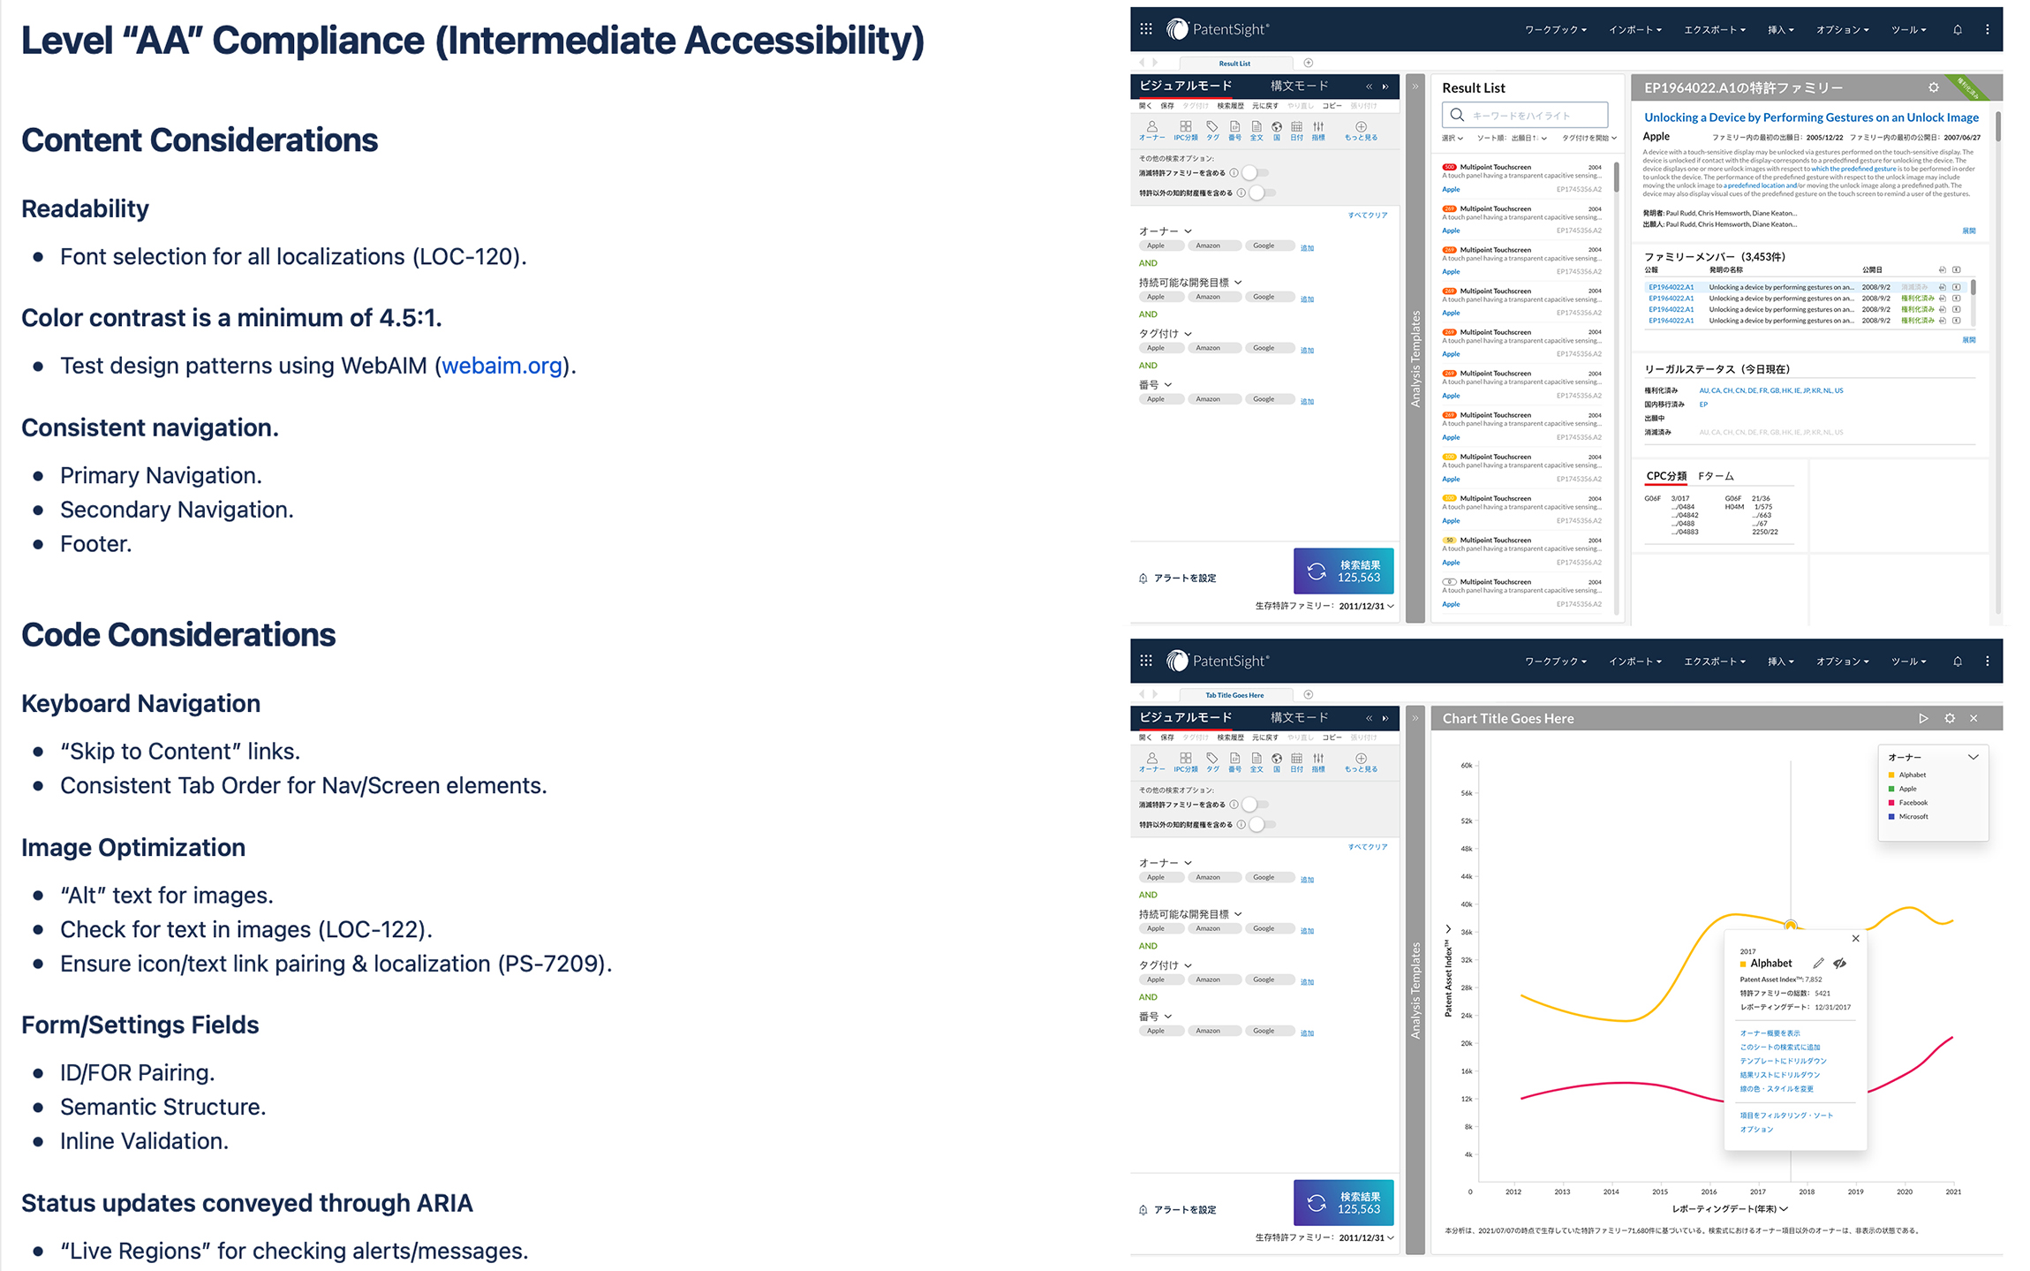Open オプション menu in chart screen

[1842, 661]
